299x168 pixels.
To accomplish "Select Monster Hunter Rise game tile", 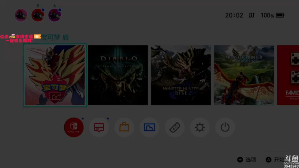I will (x=181, y=75).
